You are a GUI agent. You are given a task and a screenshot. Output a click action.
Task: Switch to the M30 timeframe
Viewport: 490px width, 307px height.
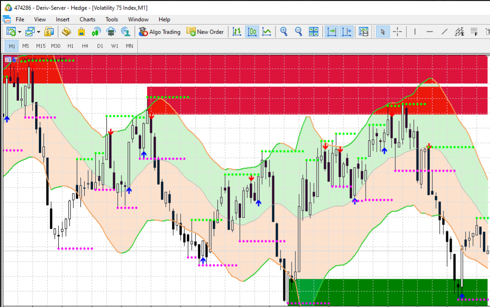click(x=55, y=46)
